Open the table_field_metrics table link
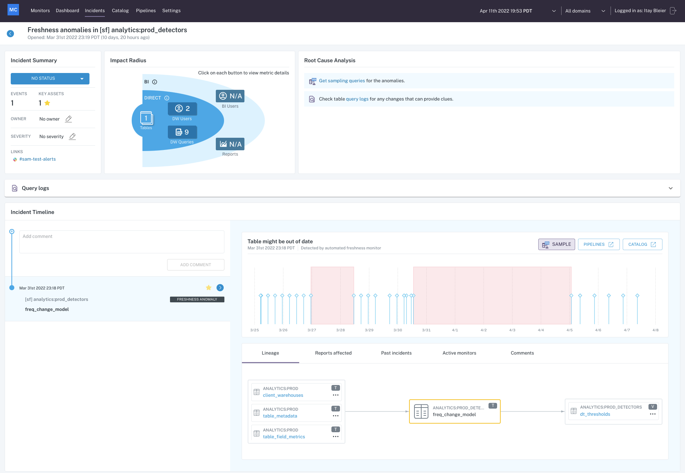This screenshot has height=473, width=685. click(x=284, y=437)
